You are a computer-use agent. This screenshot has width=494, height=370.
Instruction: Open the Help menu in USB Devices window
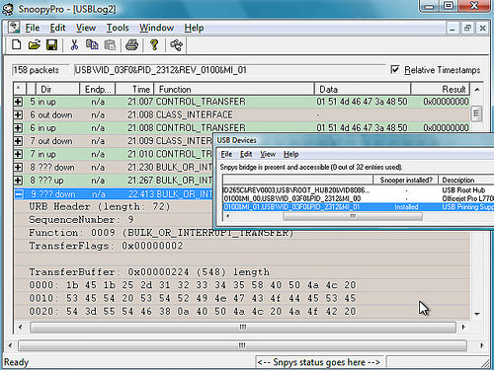pyautogui.click(x=291, y=154)
